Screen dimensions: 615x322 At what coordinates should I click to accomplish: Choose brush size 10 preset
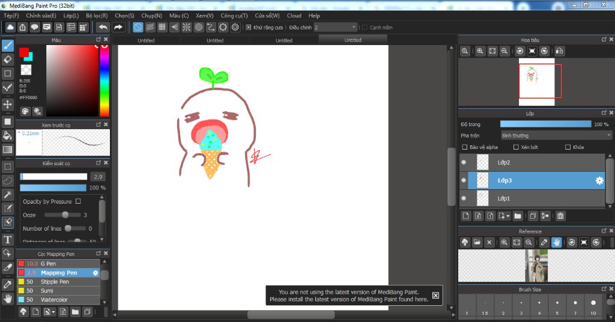coord(593,306)
